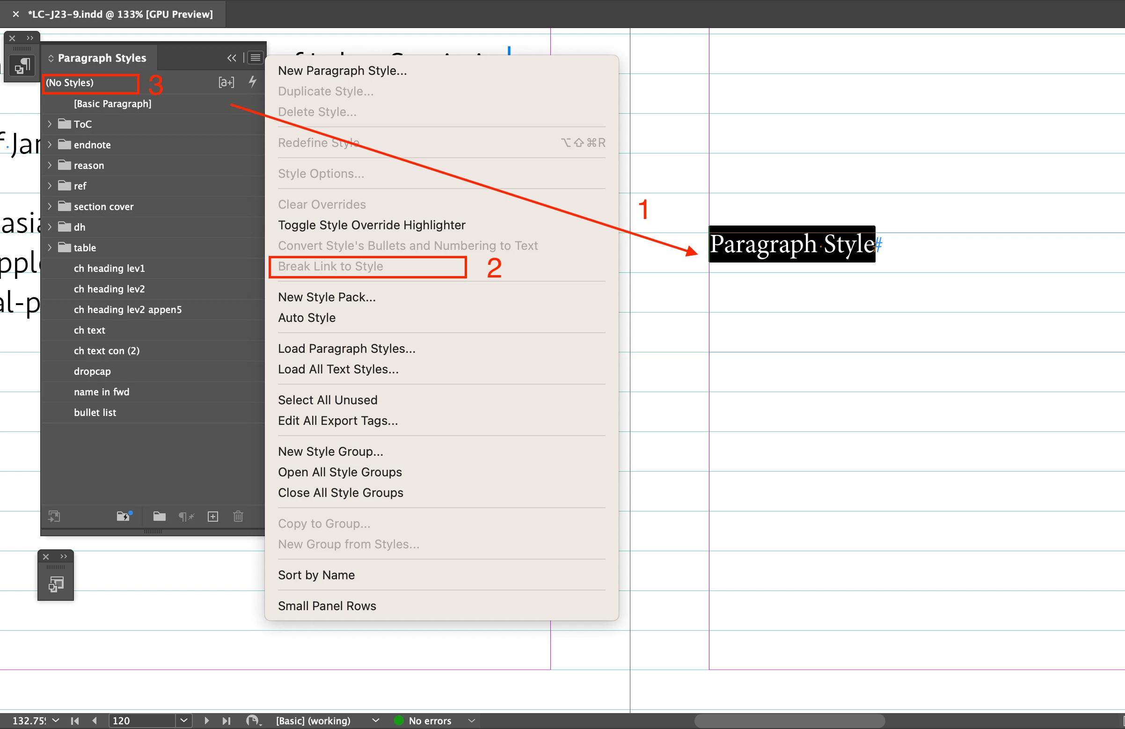Screen dimensions: 1125x729
Task: Open the page number dropdown arrow
Action: coord(184,721)
